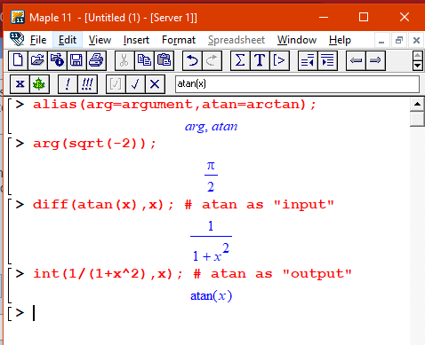Go back with the left arrow icon
Screen dimensions: 425x345
(x=356, y=60)
